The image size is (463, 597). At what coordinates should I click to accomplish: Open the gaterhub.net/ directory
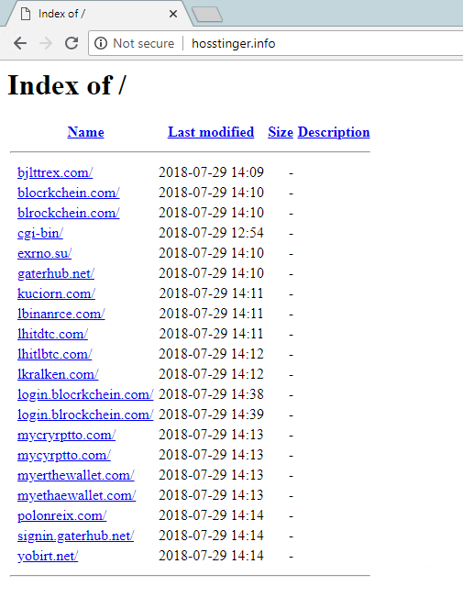pos(56,274)
